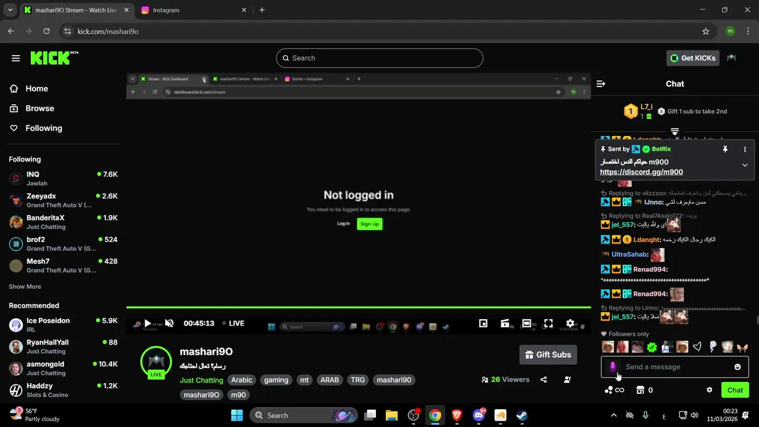Open Following in sidebar

[x=44, y=128]
